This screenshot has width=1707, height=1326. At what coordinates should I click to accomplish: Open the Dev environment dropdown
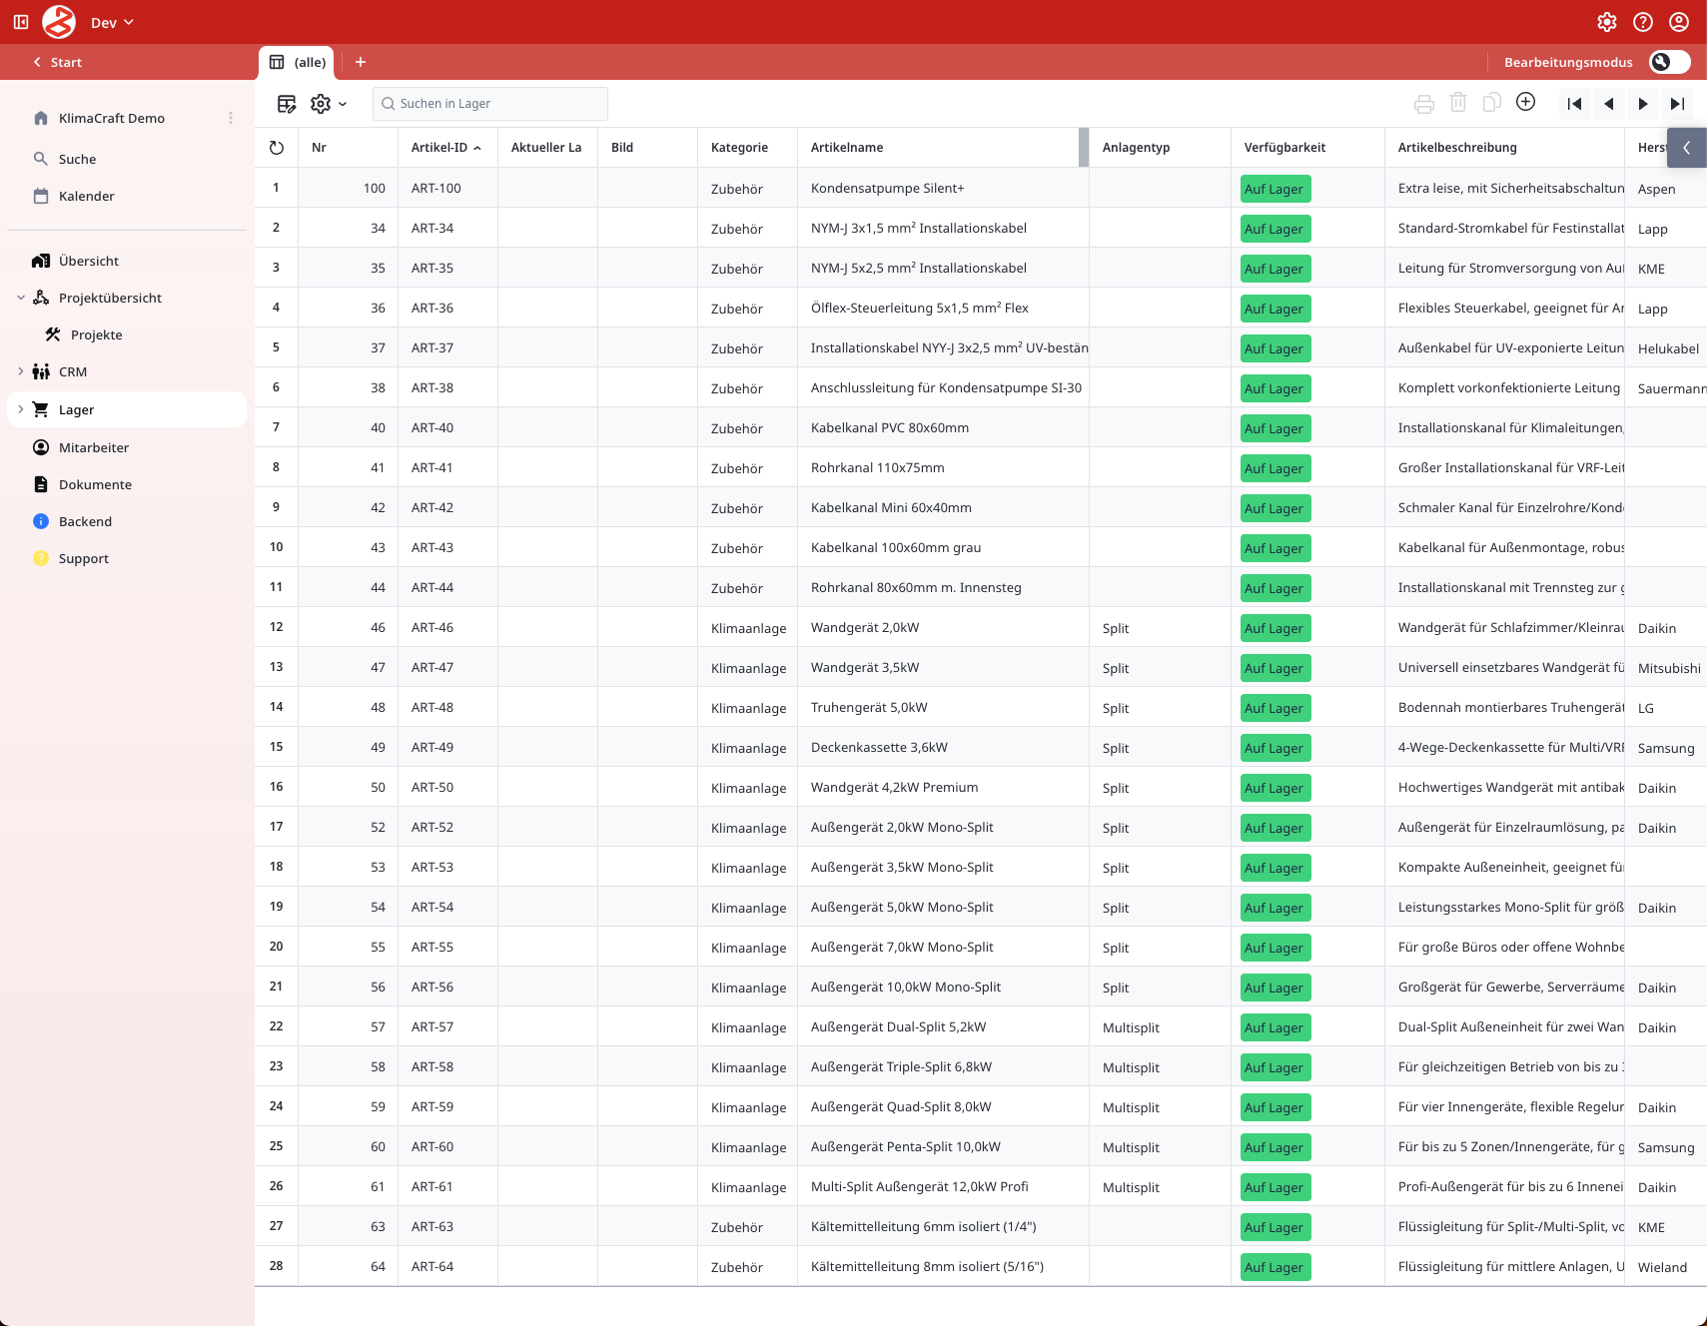112,23
